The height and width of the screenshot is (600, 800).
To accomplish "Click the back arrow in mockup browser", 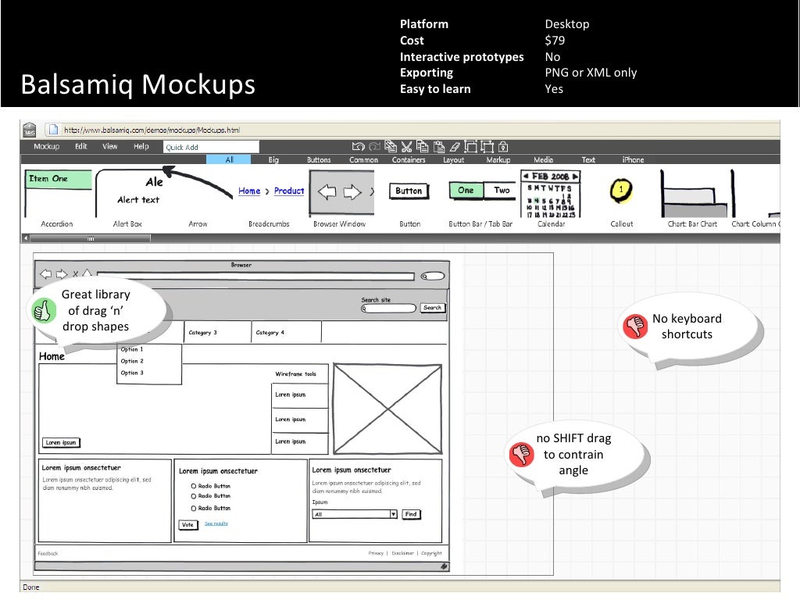I will [x=46, y=274].
